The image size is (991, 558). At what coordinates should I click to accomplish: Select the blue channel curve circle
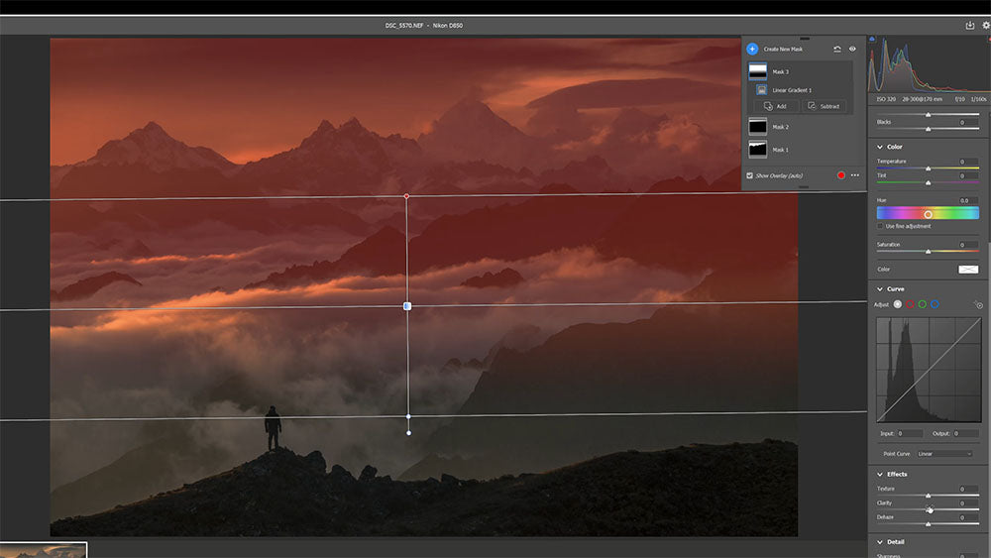click(x=935, y=304)
